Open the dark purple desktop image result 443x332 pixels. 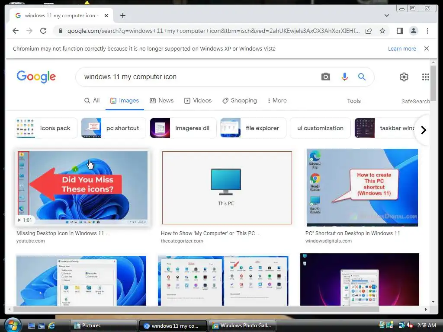360,280
